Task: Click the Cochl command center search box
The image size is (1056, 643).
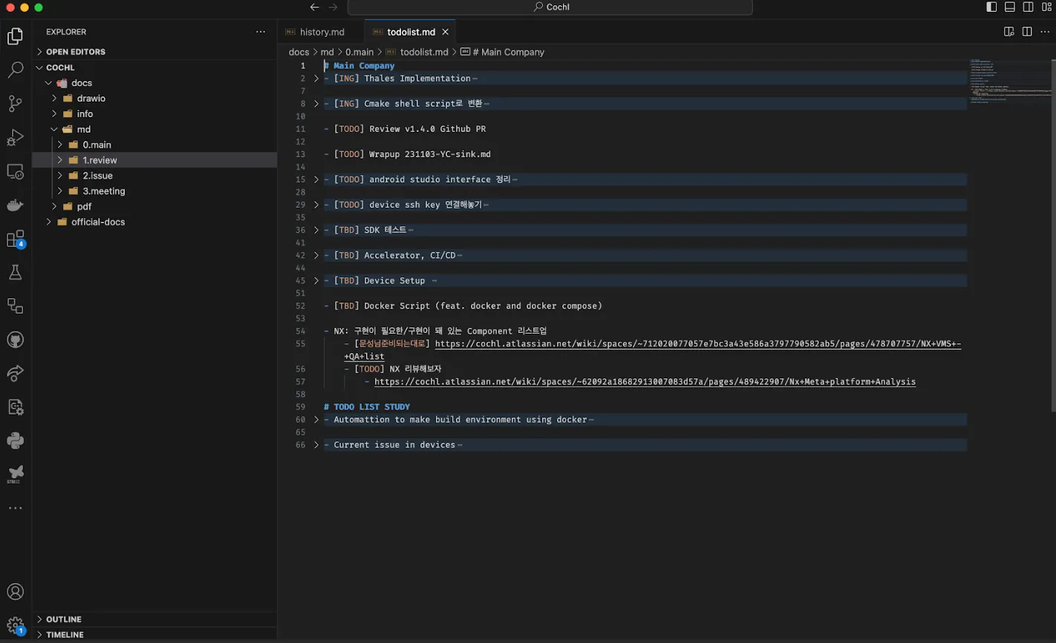Action: point(550,7)
